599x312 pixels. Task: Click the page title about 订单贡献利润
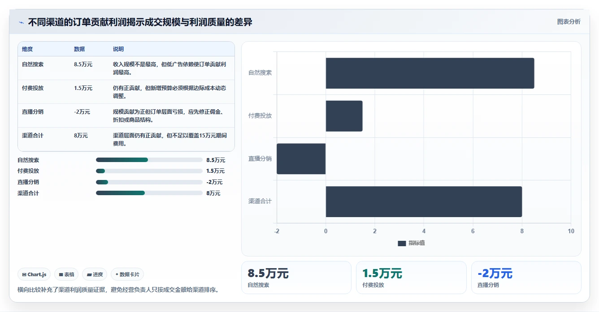140,22
